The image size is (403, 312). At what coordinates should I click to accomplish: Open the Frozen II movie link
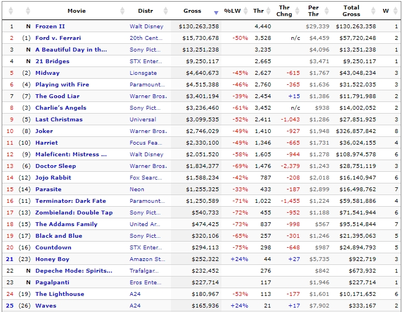pos(50,26)
